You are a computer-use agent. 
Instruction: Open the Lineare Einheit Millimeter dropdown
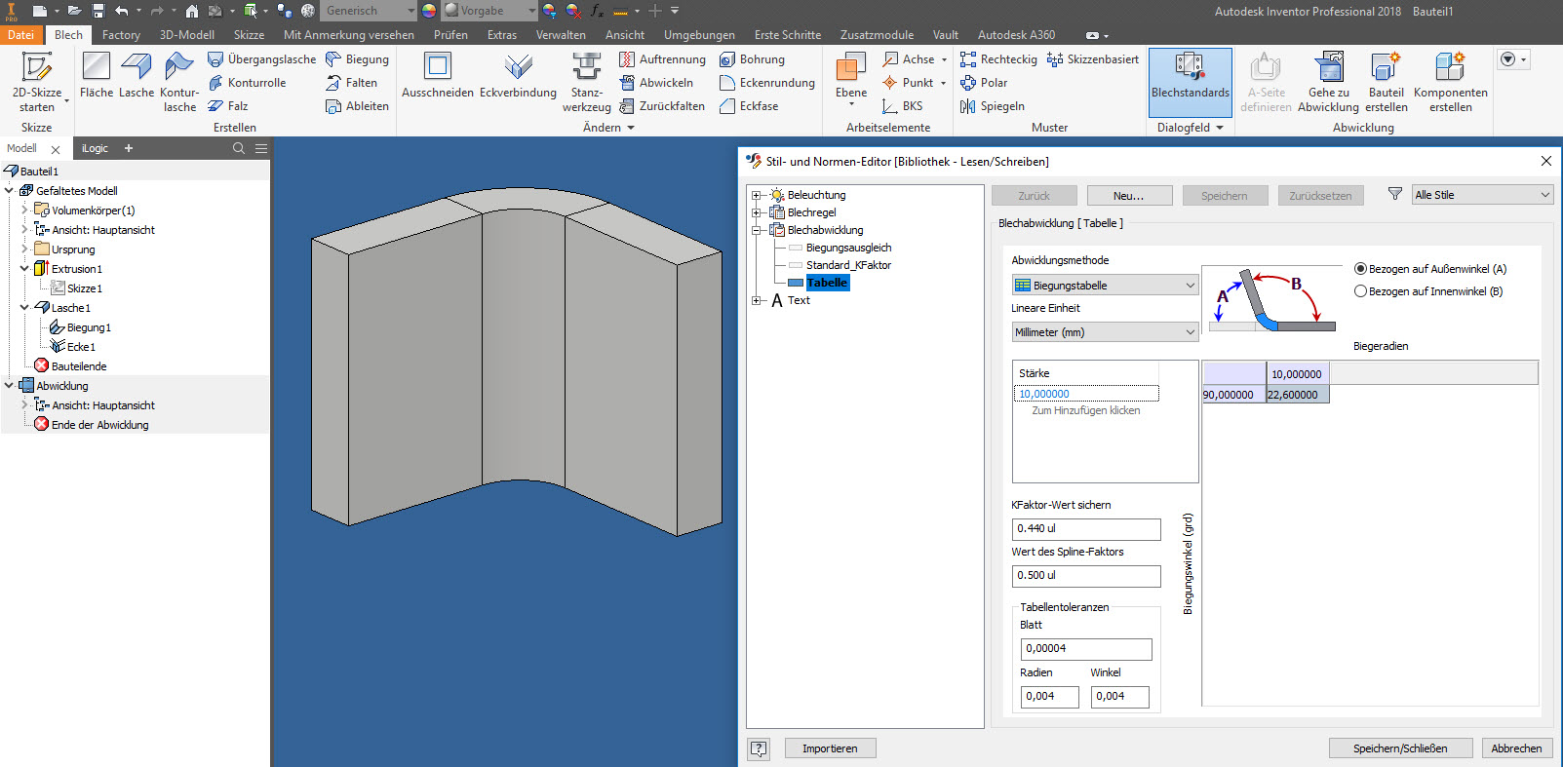[1104, 332]
